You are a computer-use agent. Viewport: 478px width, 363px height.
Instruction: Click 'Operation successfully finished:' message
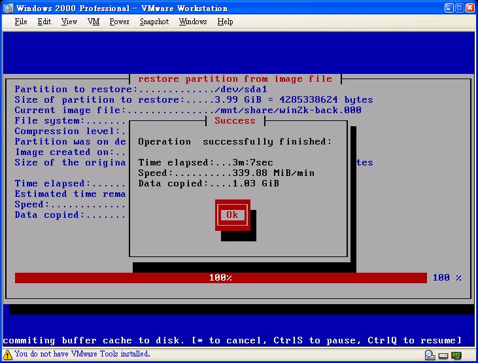(235, 141)
